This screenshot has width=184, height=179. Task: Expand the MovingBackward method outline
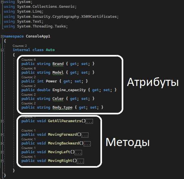[x=2, y=143]
